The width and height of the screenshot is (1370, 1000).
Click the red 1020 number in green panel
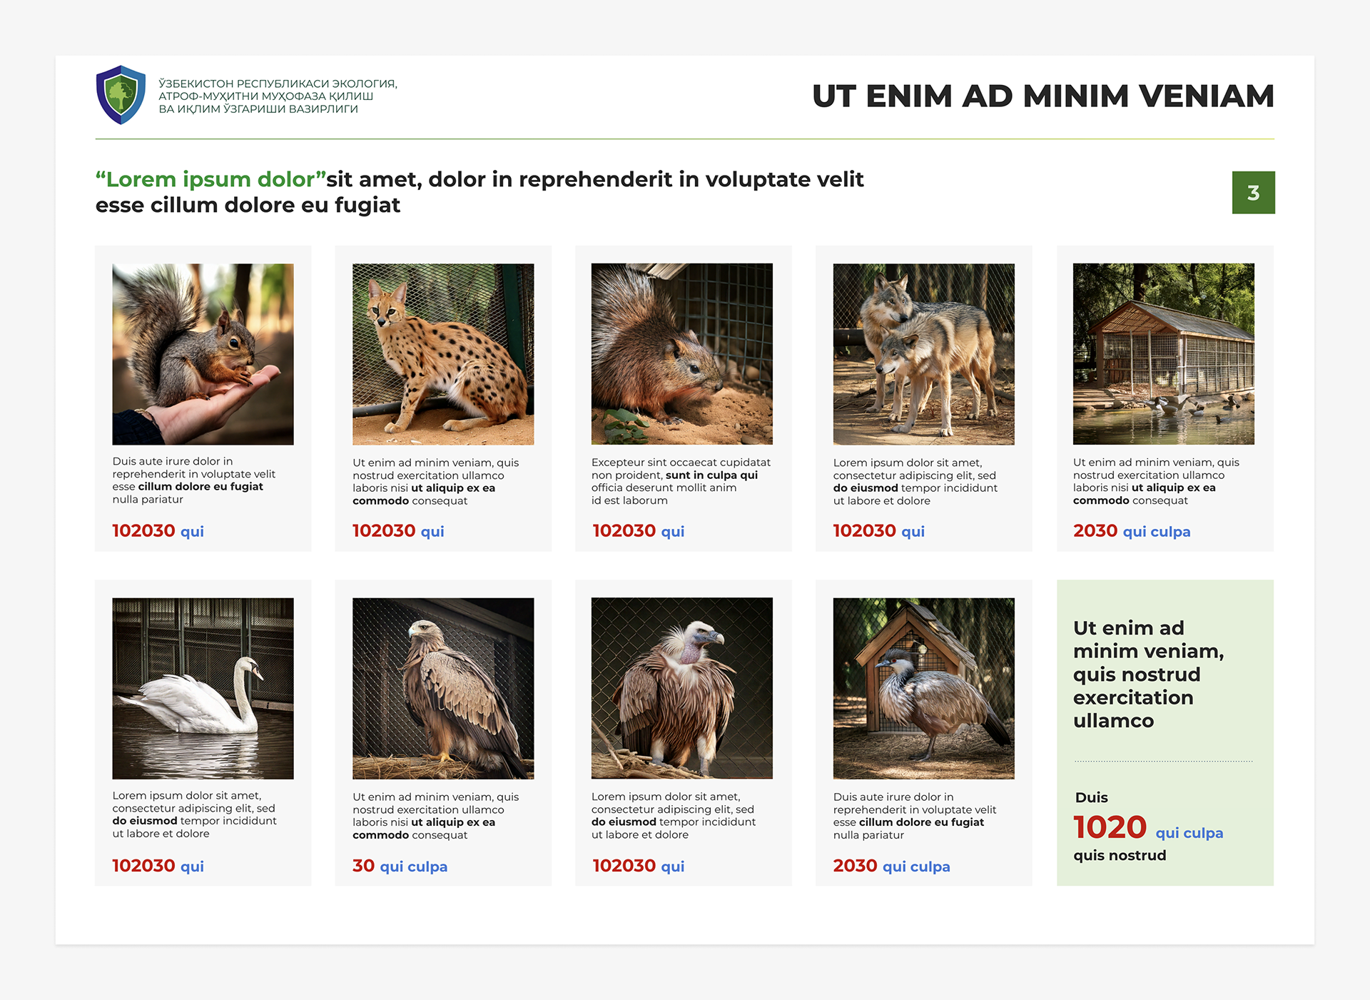[x=1110, y=828]
